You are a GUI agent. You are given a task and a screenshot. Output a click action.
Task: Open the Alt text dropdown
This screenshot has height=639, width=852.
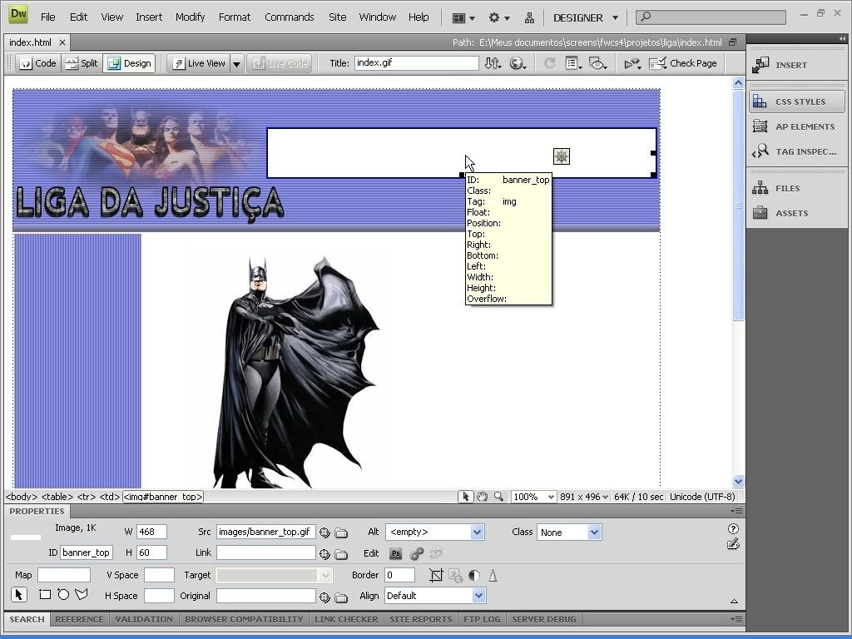coord(477,532)
